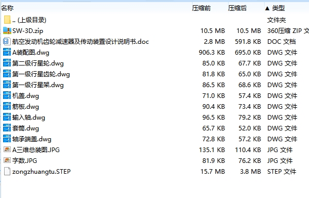Select file name 筋板.dwg
The width and height of the screenshot is (309, 198).
click(25, 107)
